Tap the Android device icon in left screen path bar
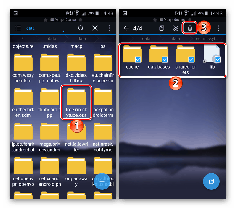The height and width of the screenshot is (208, 235). 81,20
